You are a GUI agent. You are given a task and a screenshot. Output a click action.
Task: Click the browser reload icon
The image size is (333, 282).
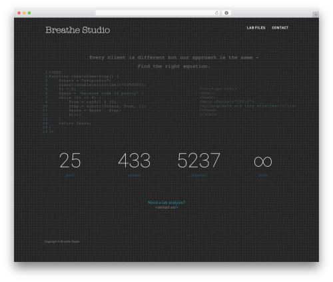[x=216, y=13]
